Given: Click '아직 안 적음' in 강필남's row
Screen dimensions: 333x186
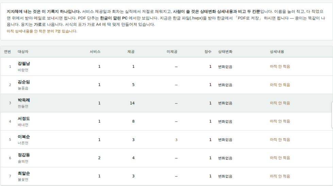Looking at the screenshot, I should pyautogui.click(x=280, y=67).
